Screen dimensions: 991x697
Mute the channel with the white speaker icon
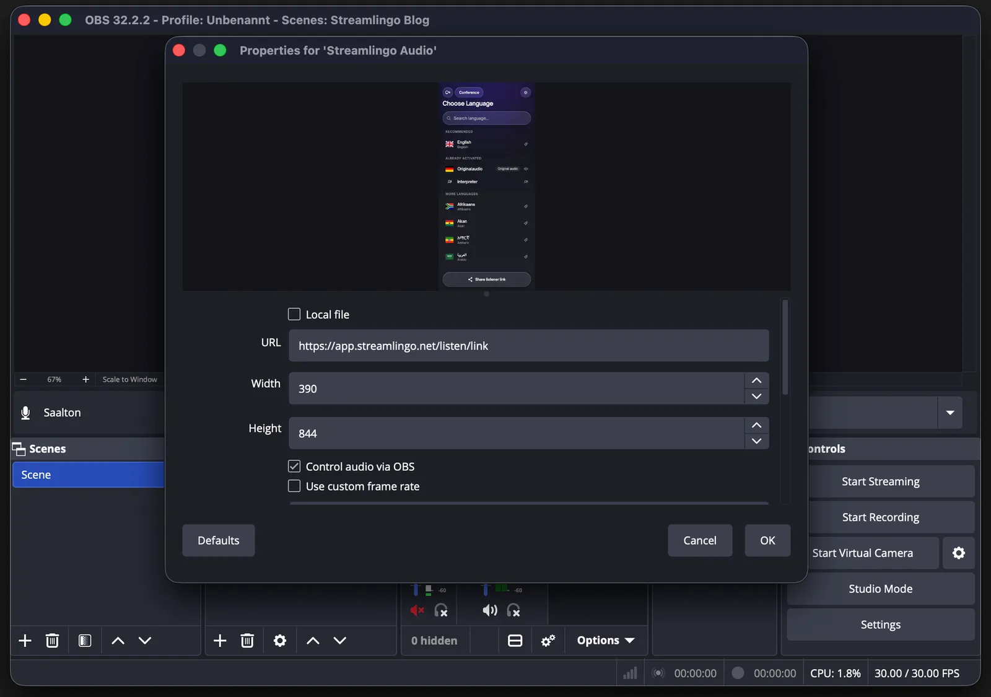click(x=490, y=610)
